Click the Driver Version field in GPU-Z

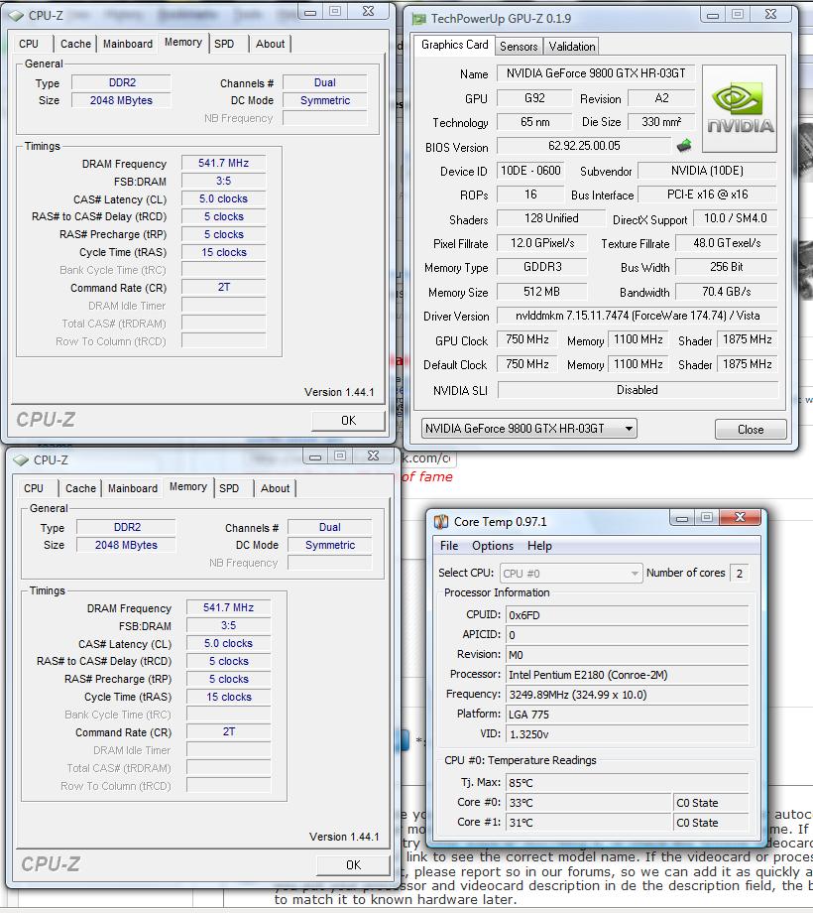638,316
